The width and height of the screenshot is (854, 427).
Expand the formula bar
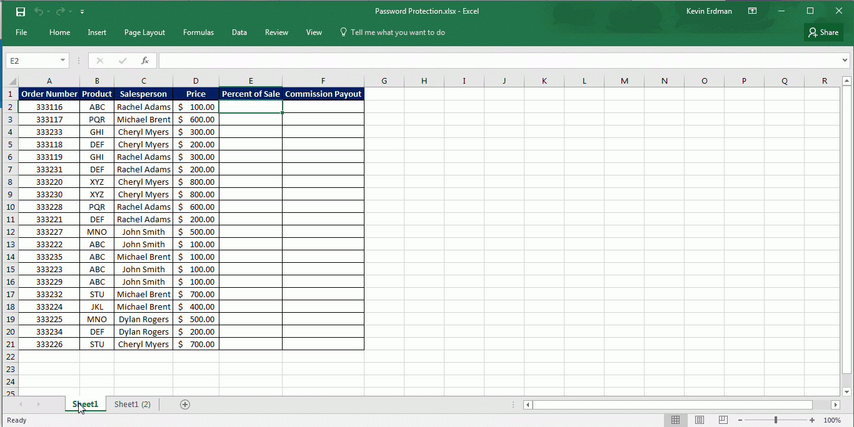tap(845, 61)
